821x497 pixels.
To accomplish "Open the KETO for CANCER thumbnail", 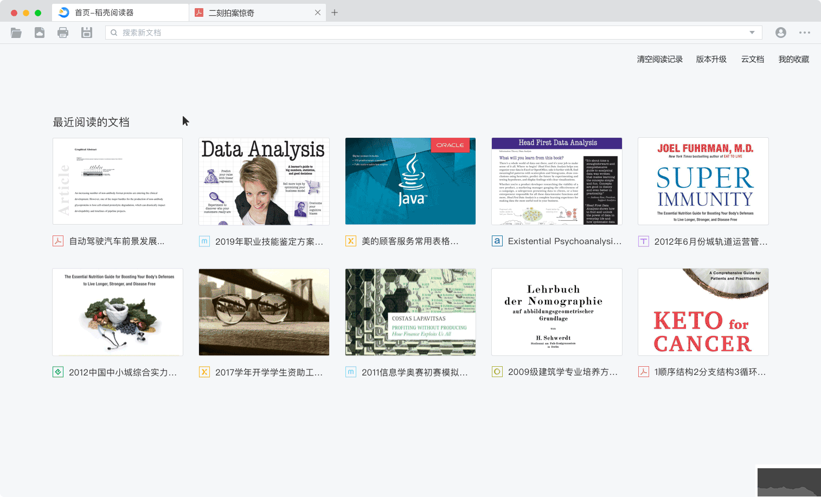I will [x=703, y=312].
